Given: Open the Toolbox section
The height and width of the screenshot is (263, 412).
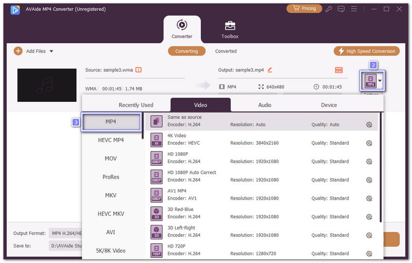Looking at the screenshot, I should pos(230,29).
